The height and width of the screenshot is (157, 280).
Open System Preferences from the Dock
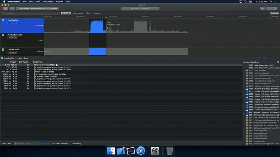tap(155, 151)
